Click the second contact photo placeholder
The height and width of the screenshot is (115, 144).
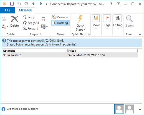tap(129, 109)
